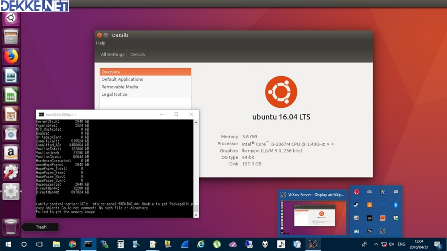Click the "ubuntu 16.04 LTS" text
The width and height of the screenshot is (447, 251).
point(281,117)
